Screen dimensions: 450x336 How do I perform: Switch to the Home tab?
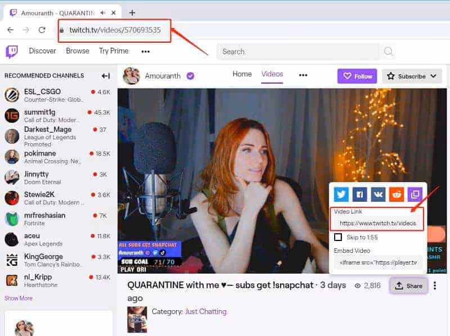[242, 74]
